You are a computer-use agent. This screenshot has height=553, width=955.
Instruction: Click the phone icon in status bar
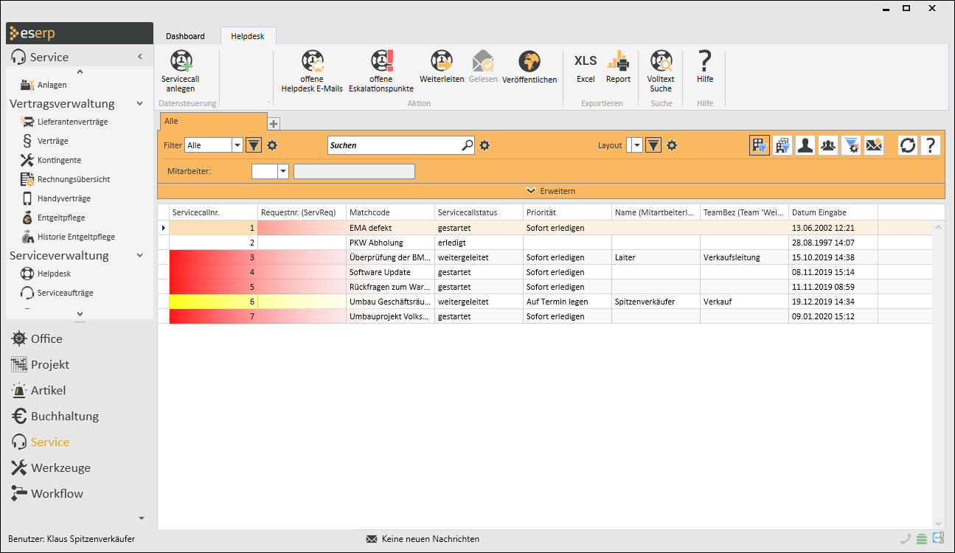click(x=906, y=539)
